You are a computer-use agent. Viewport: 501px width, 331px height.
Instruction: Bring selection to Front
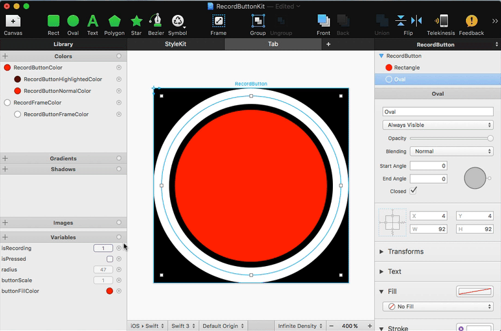point(323,25)
